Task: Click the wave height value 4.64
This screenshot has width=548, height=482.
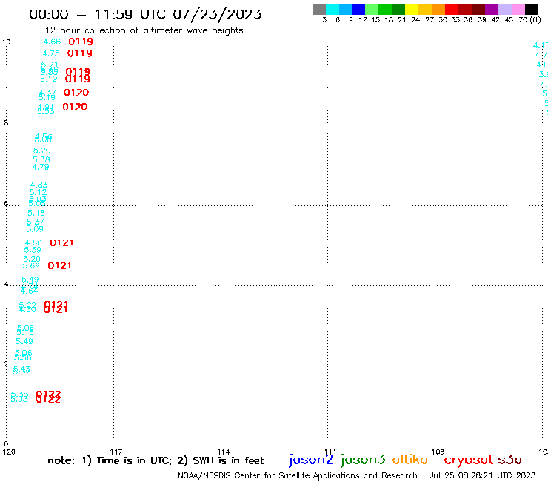Action: click(x=30, y=291)
